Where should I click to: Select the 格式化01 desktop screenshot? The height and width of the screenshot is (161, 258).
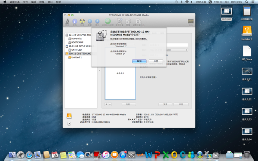247,74
